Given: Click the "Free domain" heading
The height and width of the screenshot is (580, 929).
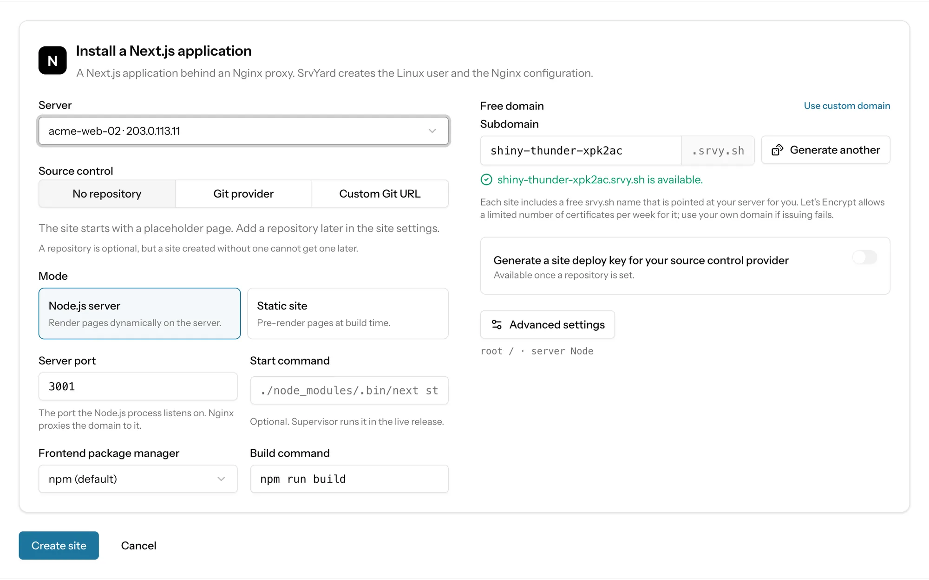Looking at the screenshot, I should (x=512, y=106).
